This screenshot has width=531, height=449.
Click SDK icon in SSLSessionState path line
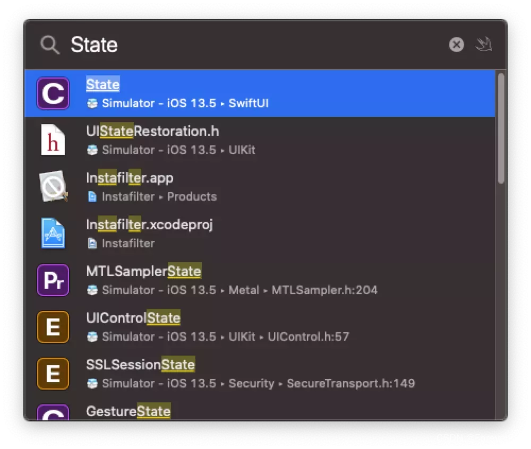92,383
